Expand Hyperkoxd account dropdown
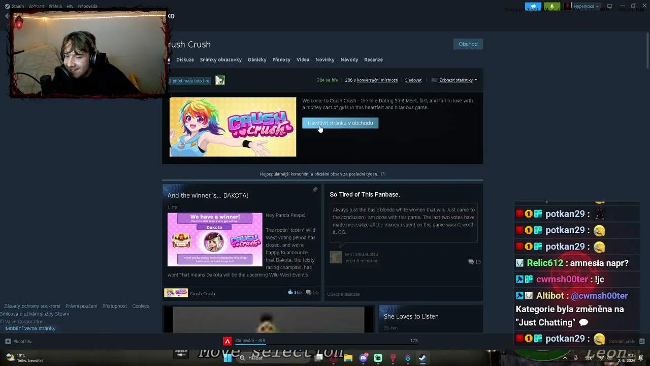 tap(597, 7)
